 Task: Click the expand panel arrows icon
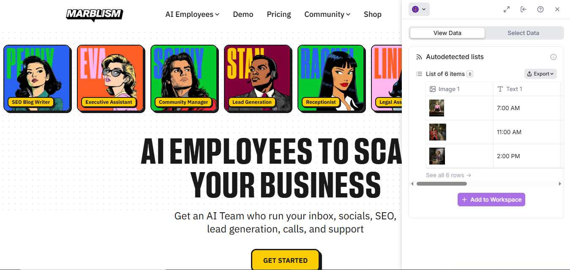(507, 9)
